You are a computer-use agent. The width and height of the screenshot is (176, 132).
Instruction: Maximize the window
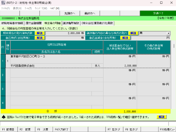pyautogui.click(x=161, y=3)
